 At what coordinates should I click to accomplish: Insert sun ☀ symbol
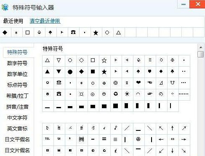(x=127, y=94)
